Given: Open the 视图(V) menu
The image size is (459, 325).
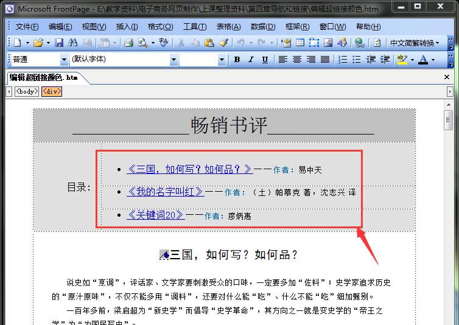Looking at the screenshot, I should (x=94, y=27).
